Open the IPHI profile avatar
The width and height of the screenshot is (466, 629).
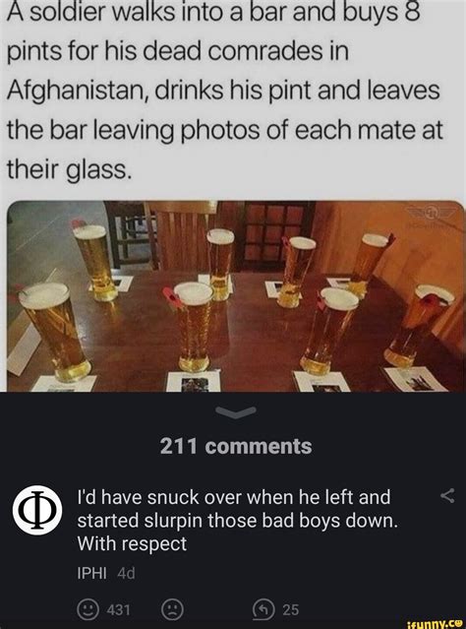click(37, 510)
